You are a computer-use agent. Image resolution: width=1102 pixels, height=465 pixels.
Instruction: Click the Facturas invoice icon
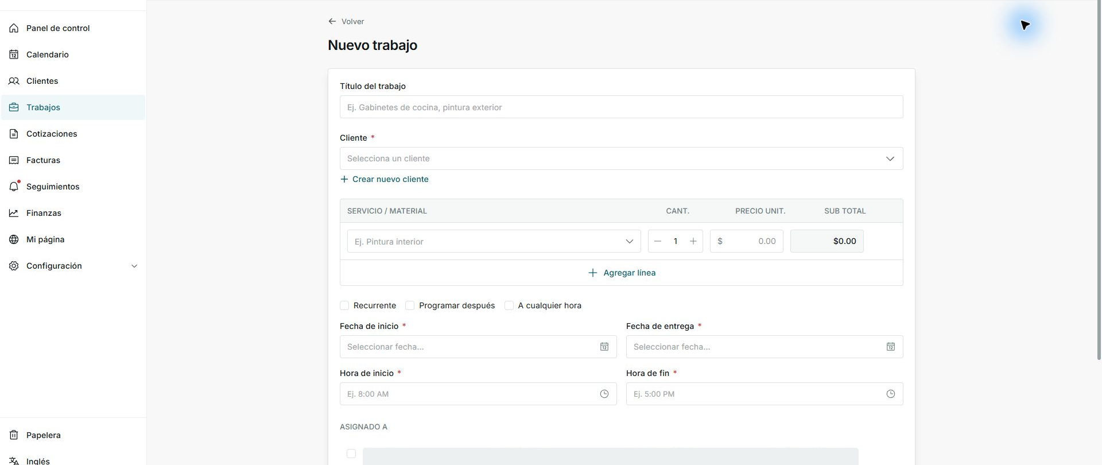point(14,160)
